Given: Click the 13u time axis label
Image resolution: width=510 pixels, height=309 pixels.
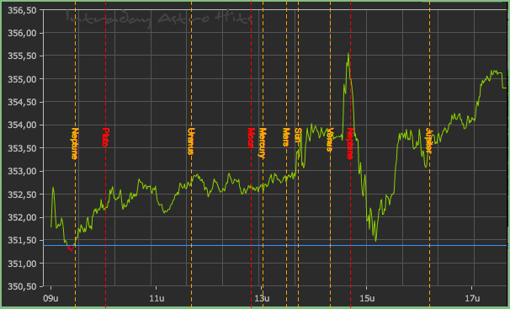Looking at the screenshot, I should 262,298.
